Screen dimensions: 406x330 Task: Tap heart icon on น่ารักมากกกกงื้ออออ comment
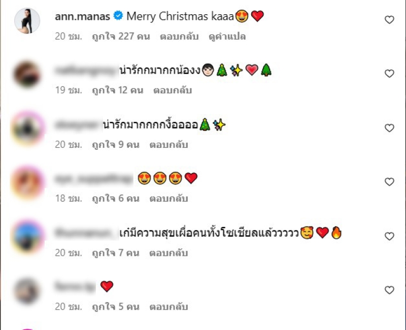pos(389,128)
